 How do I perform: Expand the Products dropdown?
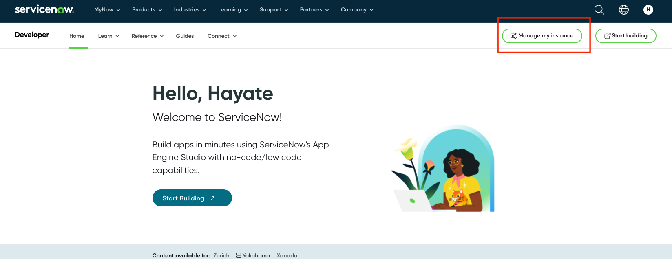pyautogui.click(x=147, y=10)
